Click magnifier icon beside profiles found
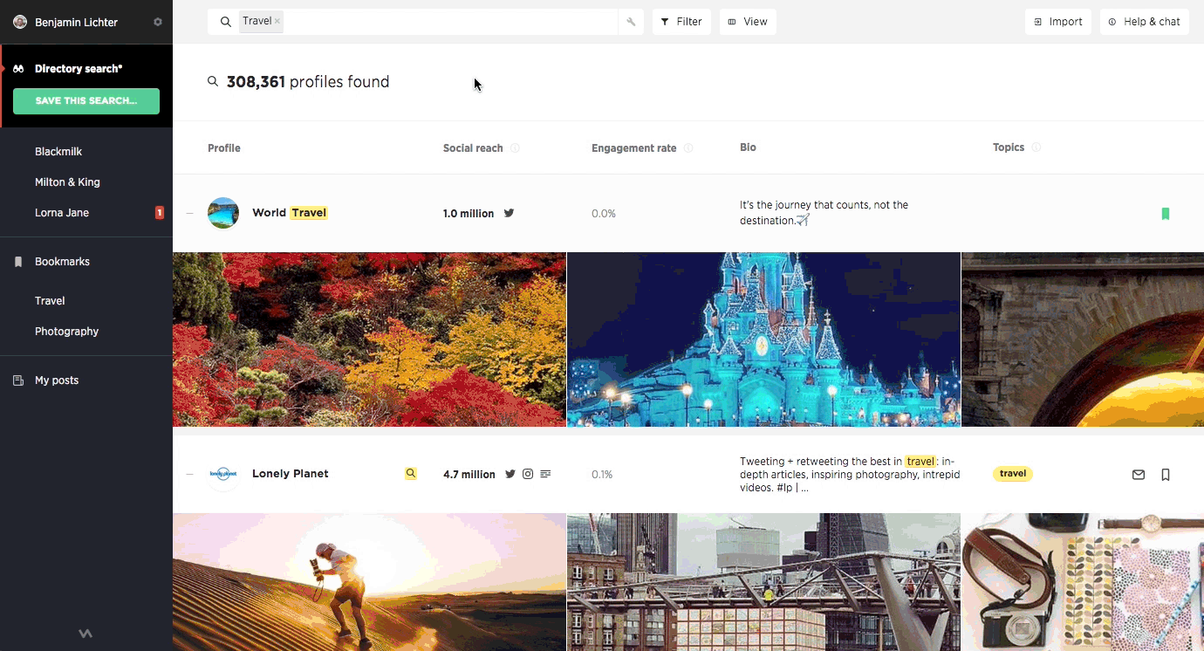The width and height of the screenshot is (1204, 651). (x=213, y=81)
